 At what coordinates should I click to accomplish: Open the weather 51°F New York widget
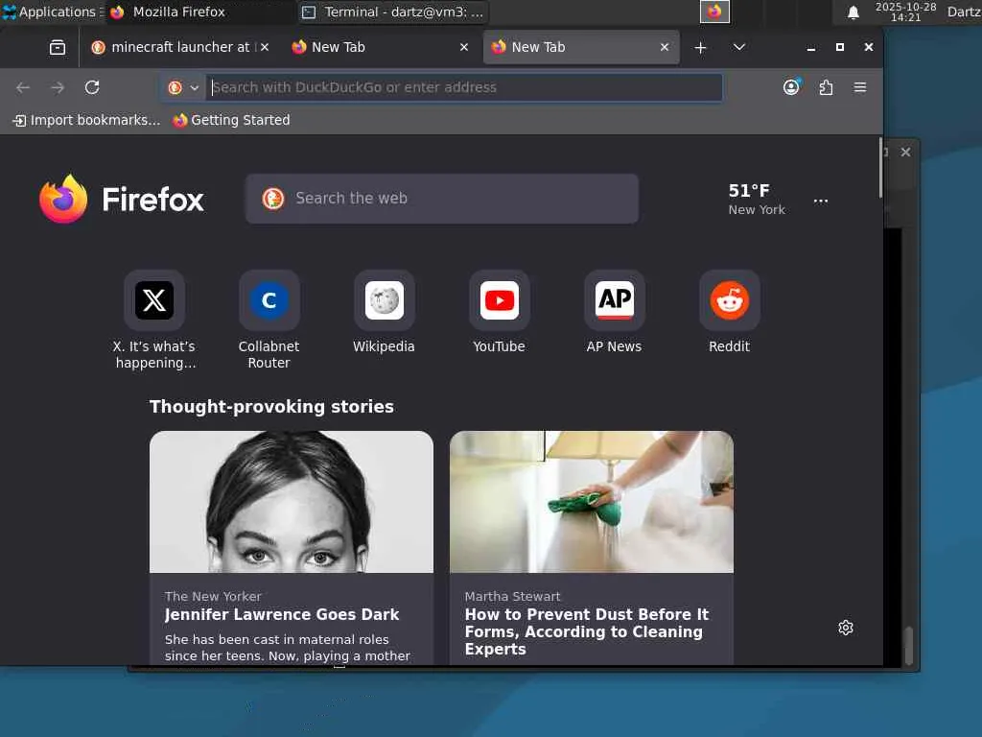757,200
